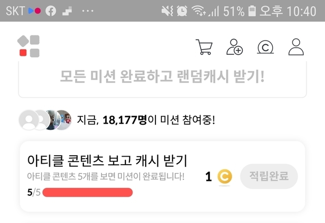Tap the red 5/5 progress bar
The height and width of the screenshot is (223, 325).
tap(87, 193)
